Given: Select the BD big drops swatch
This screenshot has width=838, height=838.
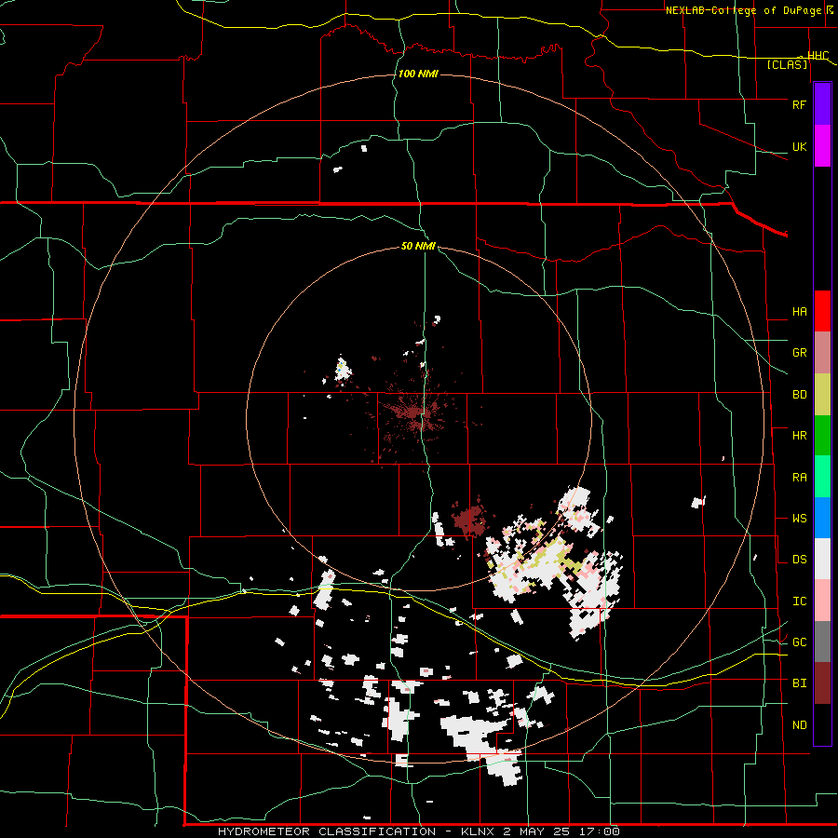Looking at the screenshot, I should coord(822,395).
